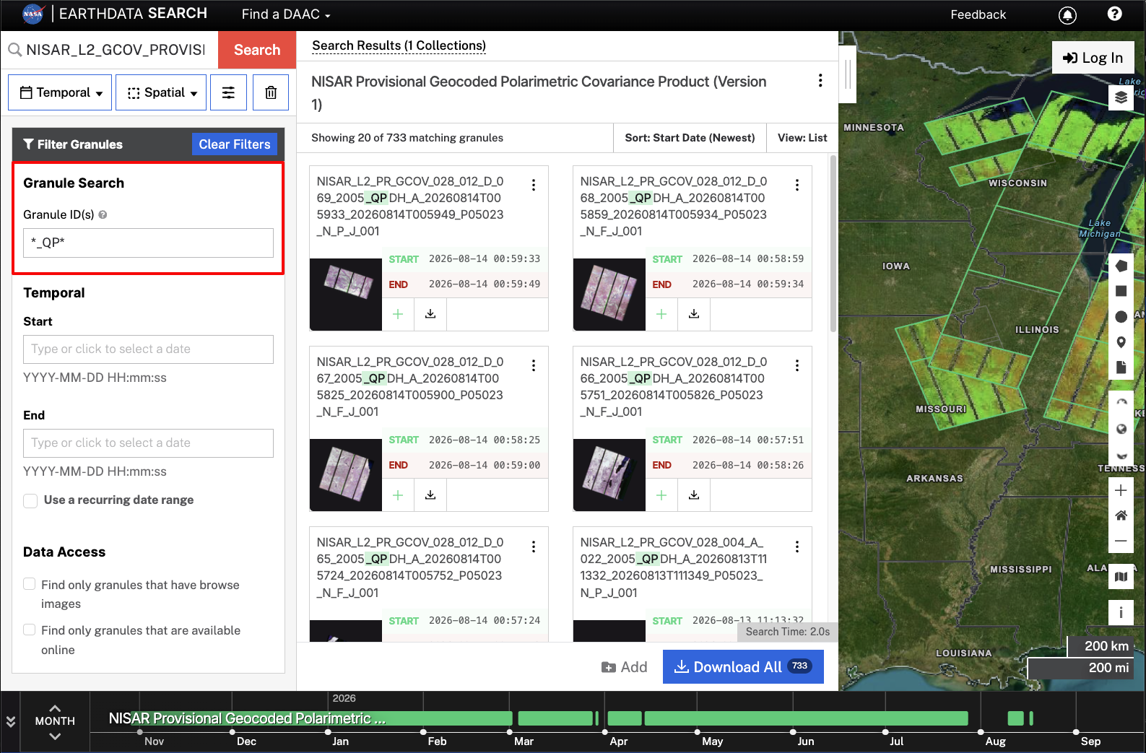The width and height of the screenshot is (1146, 753).
Task: Add granule ending 005900_P05023 to project
Action: click(x=398, y=495)
